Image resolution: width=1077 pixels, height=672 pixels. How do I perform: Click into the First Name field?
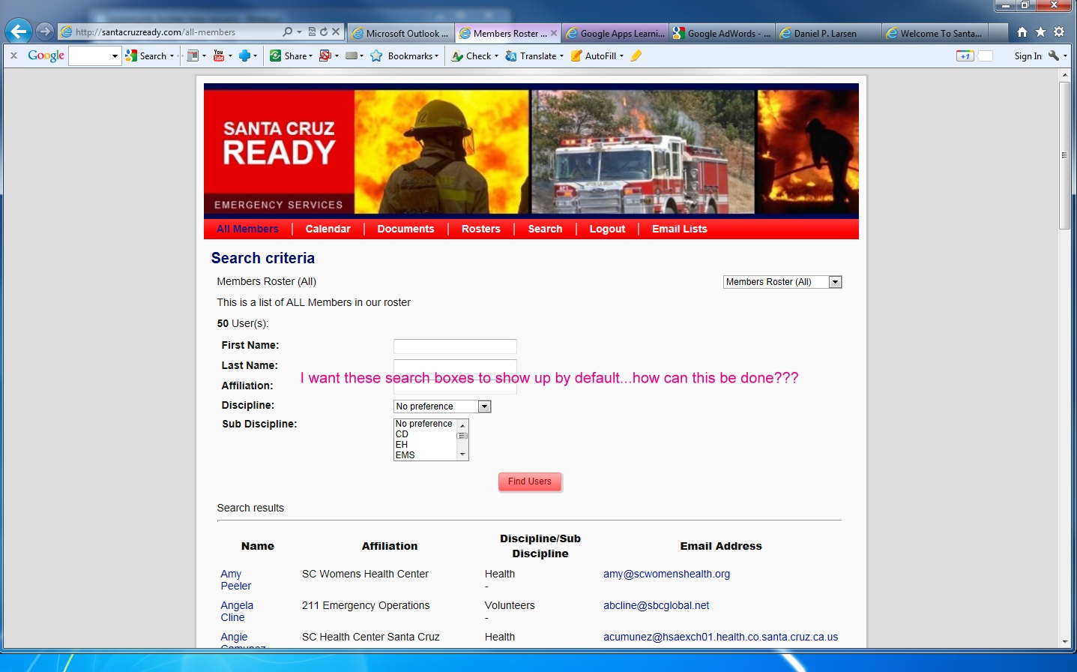point(455,346)
